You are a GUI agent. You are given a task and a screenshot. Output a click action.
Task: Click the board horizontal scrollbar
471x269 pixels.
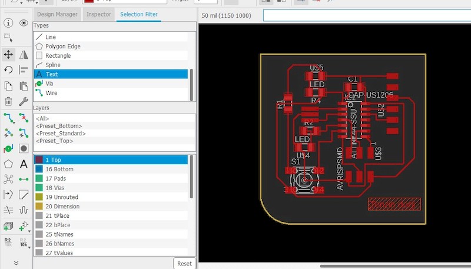pyautogui.click(x=395, y=266)
